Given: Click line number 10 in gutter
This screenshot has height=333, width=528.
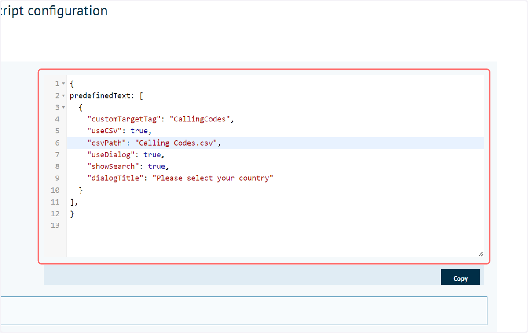Looking at the screenshot, I should (55, 190).
